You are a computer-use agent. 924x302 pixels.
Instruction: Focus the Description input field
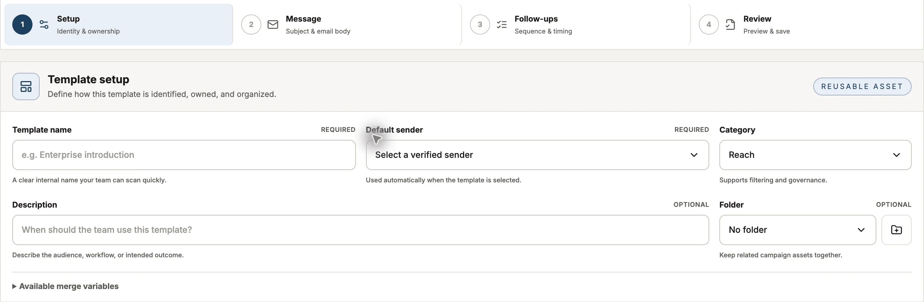[x=361, y=230]
